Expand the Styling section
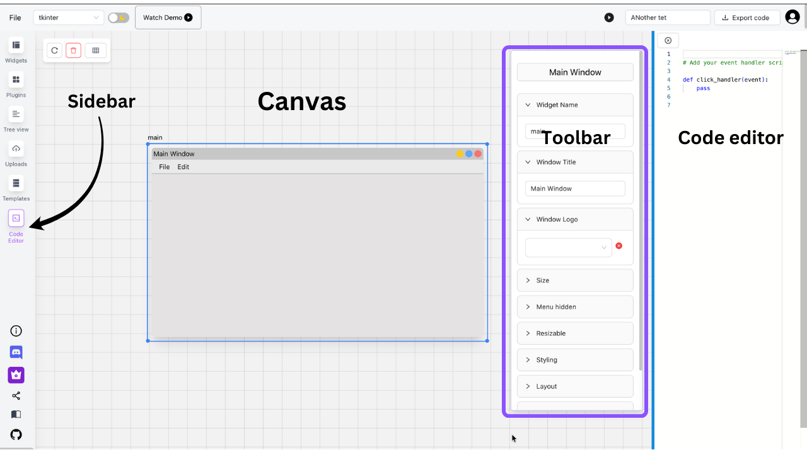807x453 pixels. point(575,360)
